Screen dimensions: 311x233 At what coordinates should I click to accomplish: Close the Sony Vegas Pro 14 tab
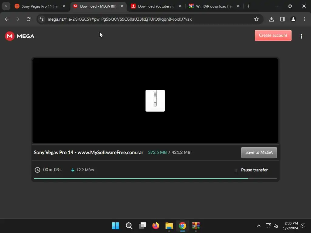pos(64,6)
